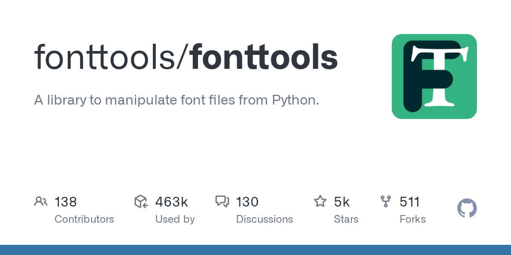Viewport: 511px width, 255px height.
Task: Click the Discussions speech bubble icon
Action: tap(222, 201)
